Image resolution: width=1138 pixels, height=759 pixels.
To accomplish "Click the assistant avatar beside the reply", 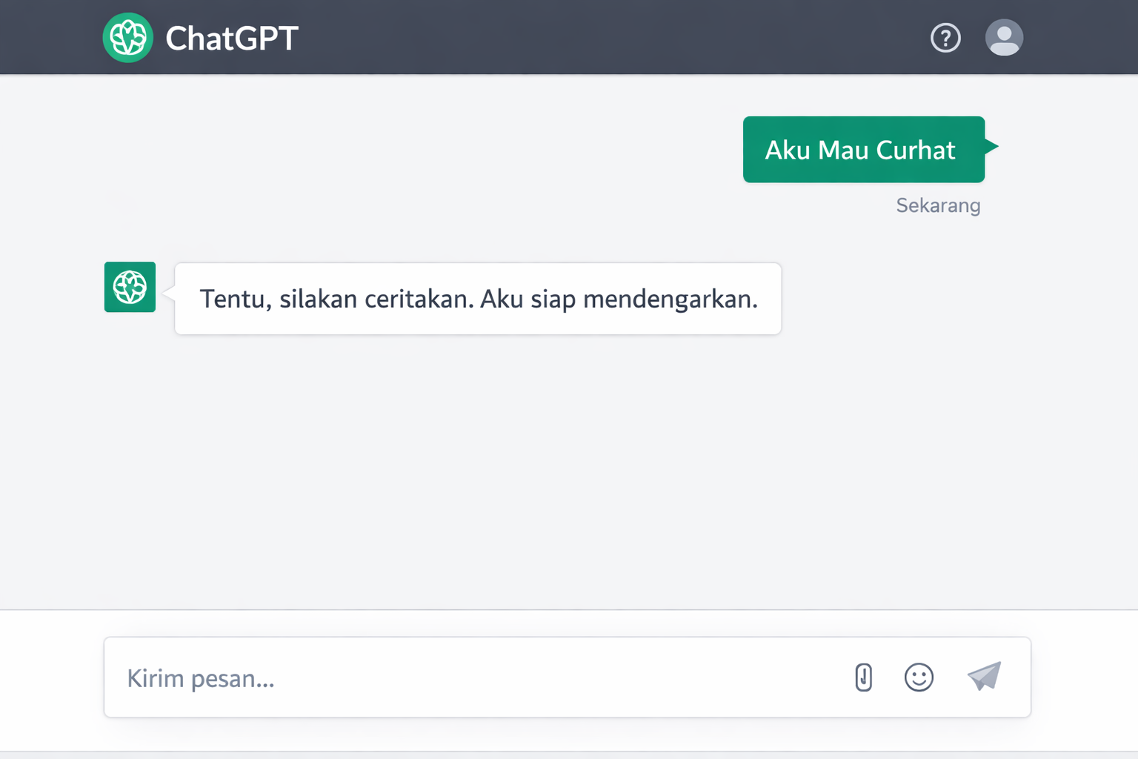I will click(130, 287).
